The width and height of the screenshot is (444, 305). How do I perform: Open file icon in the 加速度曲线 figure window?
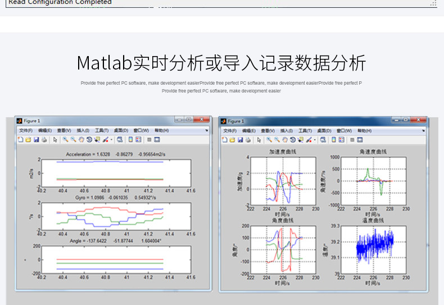click(x=232, y=140)
